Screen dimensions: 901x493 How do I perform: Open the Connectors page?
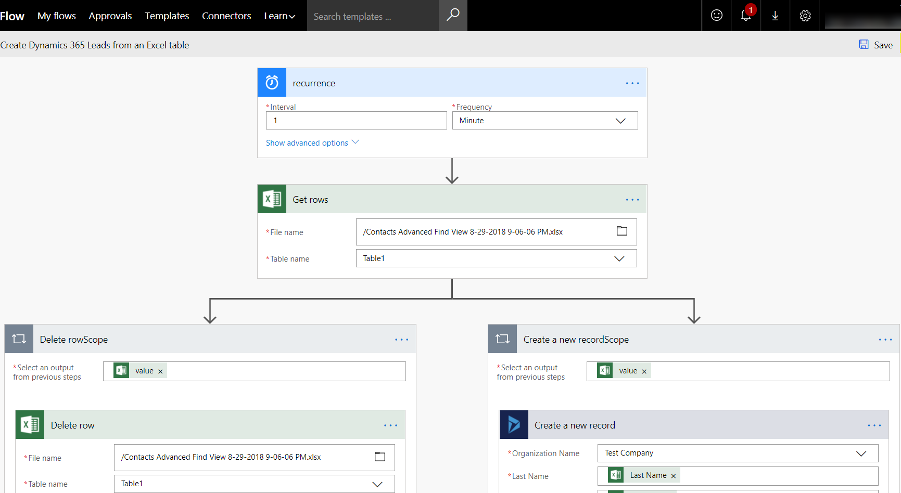[x=226, y=16]
